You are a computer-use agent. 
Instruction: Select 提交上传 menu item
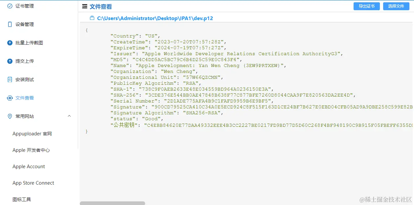coord(25,61)
